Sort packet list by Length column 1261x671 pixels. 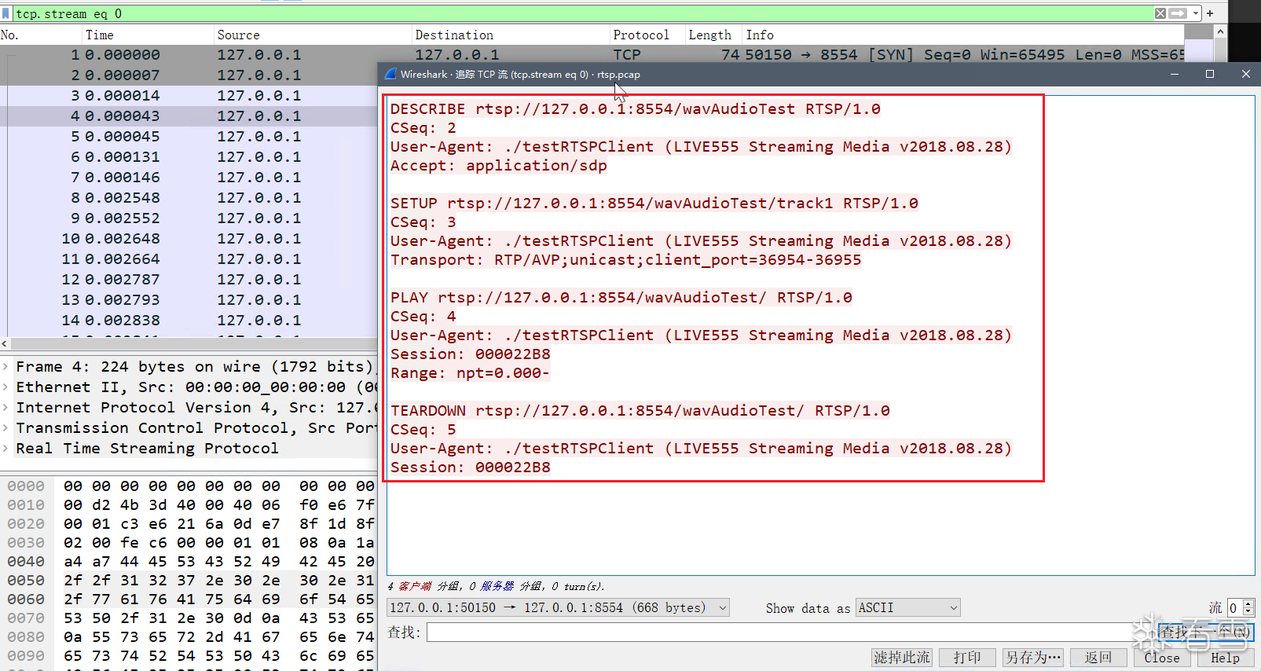tap(714, 35)
